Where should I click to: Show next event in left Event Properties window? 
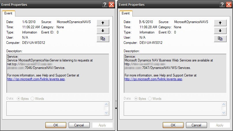[x=103, y=31]
